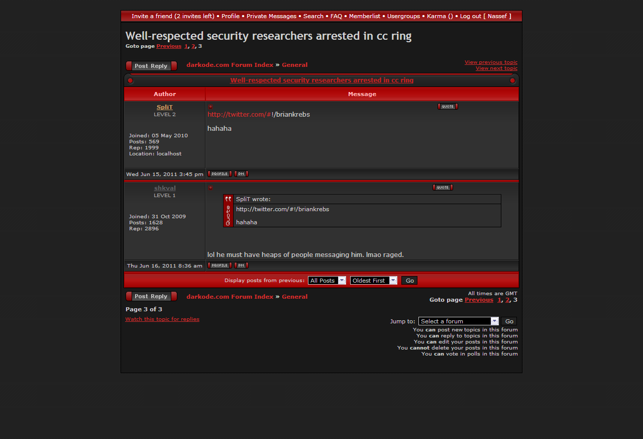Open shkval's profile via Profile icon
This screenshot has width=643, height=439.
click(x=220, y=266)
